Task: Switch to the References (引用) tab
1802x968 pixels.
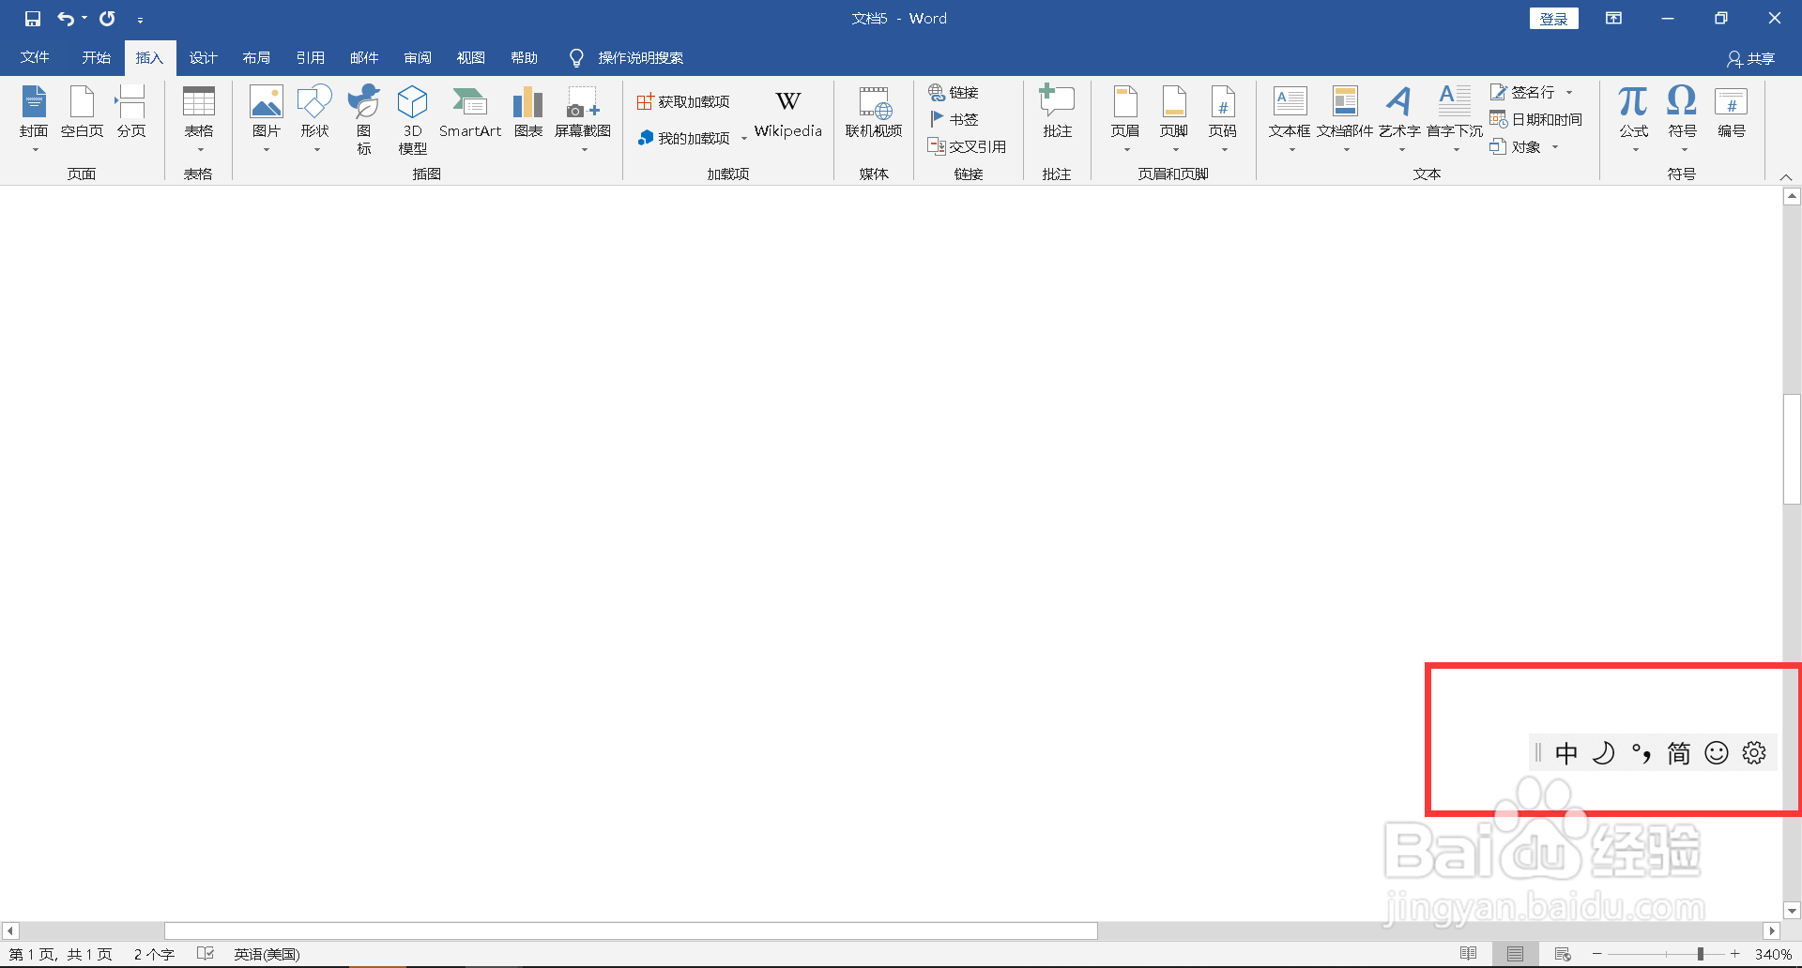Action: [310, 57]
